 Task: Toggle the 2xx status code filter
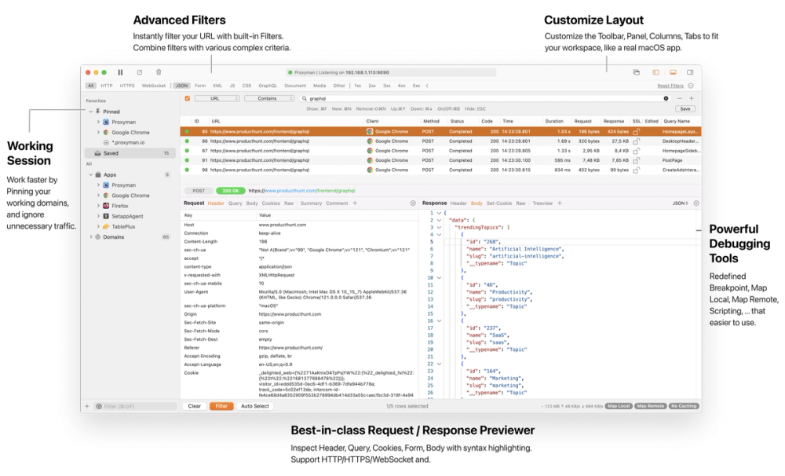coord(372,86)
